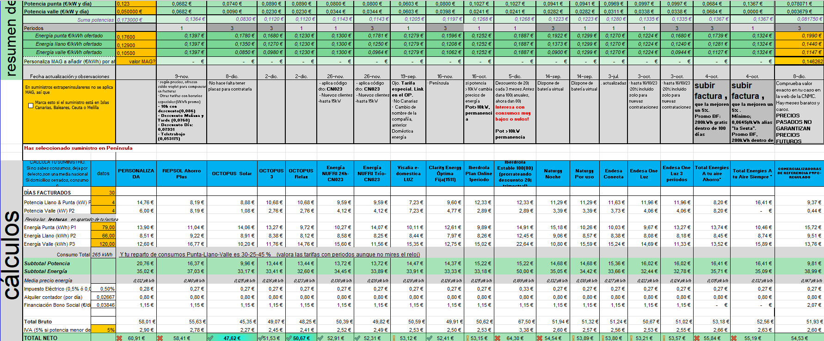Viewport: 824px width, 341px height.
Task: Click the red X icon beside 60,91 € total
Action: coord(119,338)
